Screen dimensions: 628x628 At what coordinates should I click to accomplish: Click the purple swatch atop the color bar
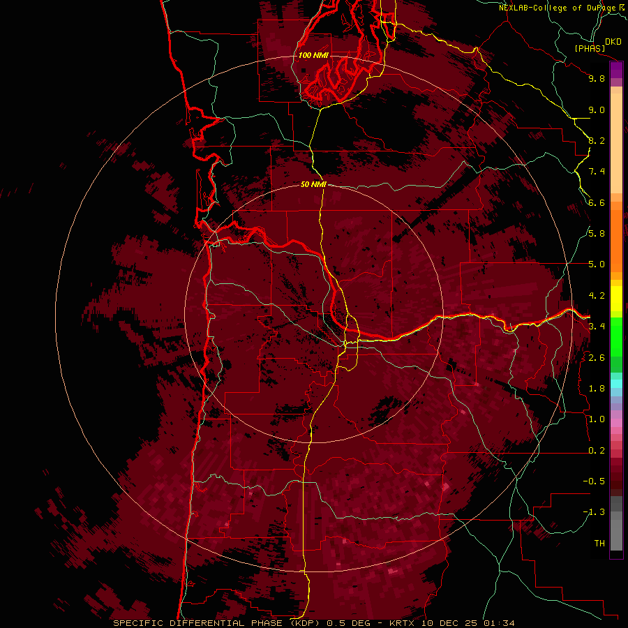coord(616,70)
